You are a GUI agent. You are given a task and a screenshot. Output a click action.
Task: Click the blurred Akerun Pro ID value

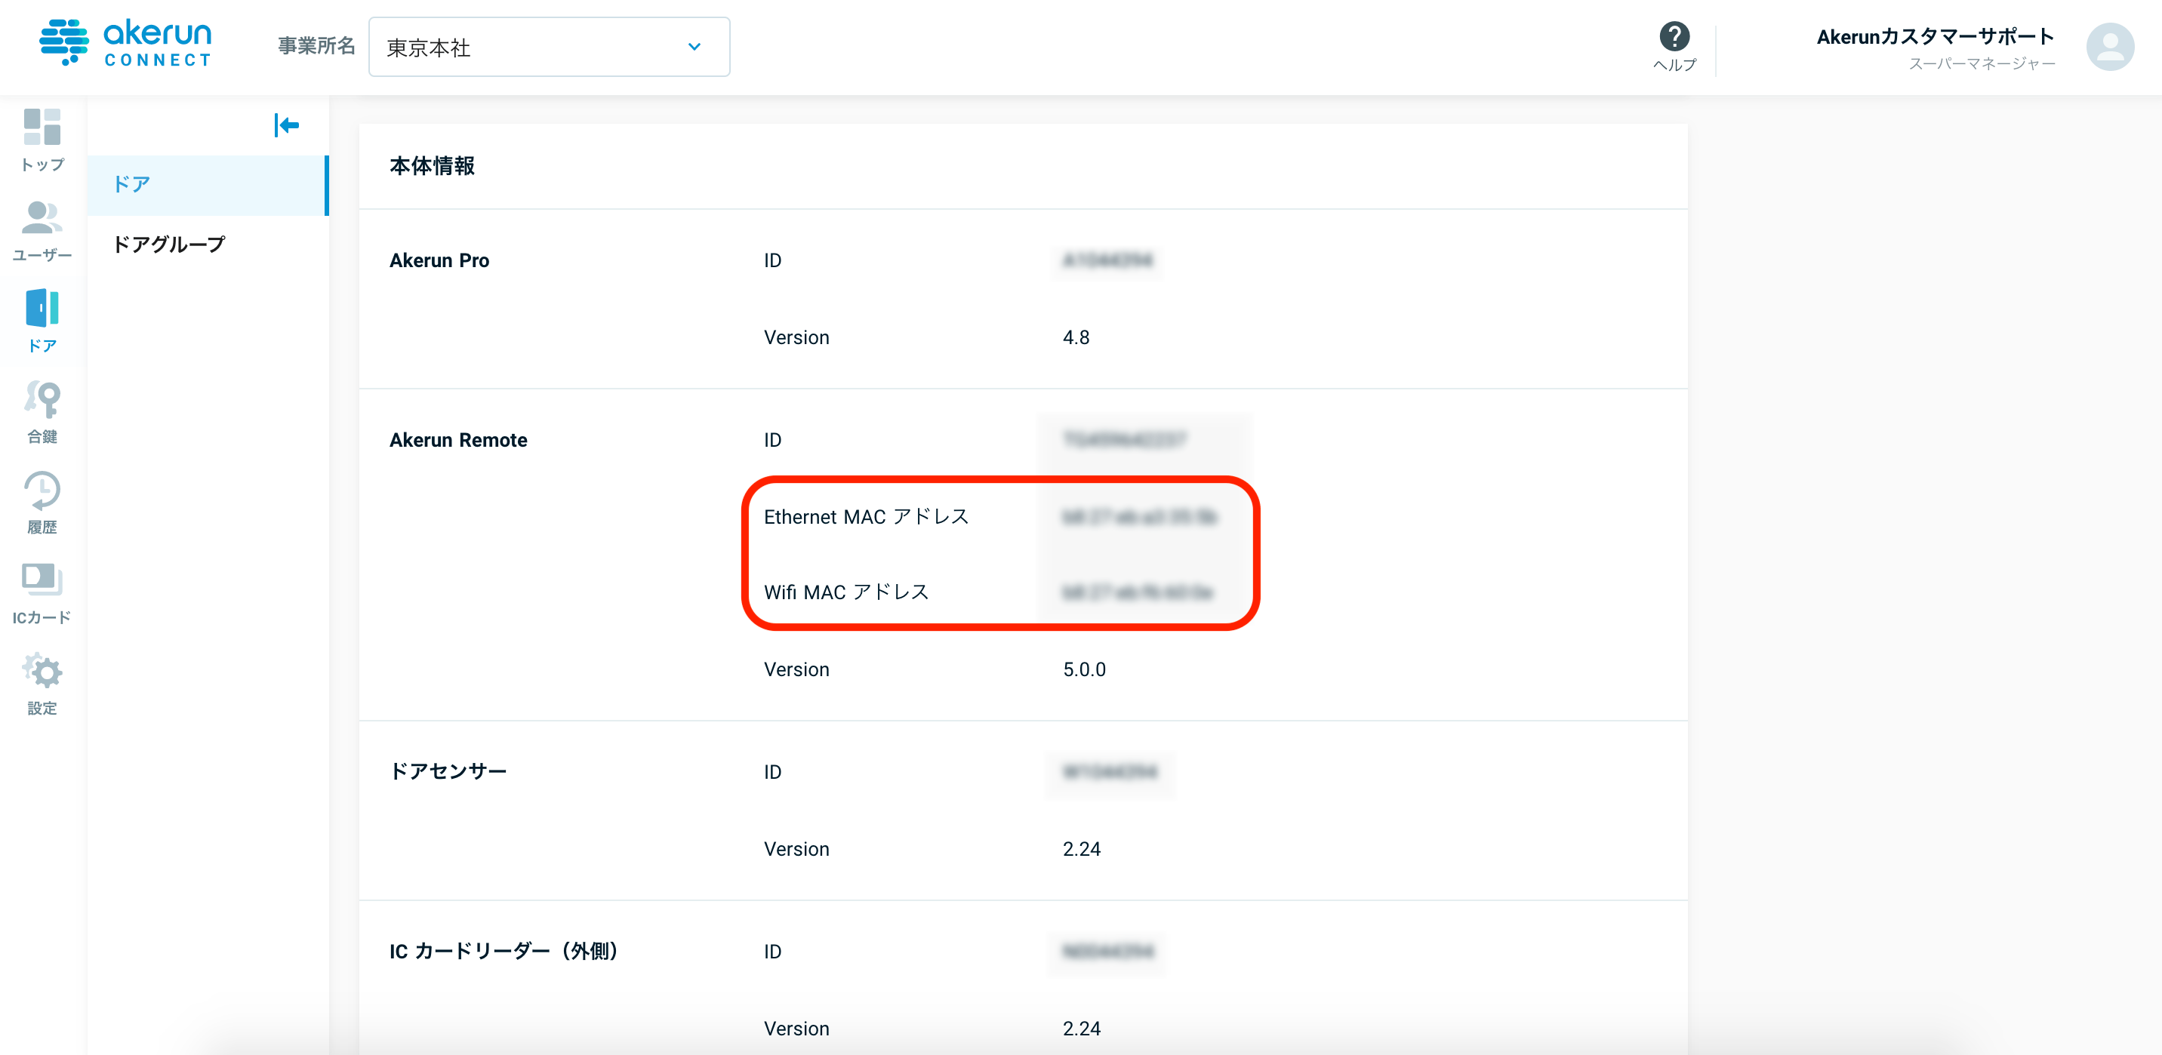(1107, 260)
